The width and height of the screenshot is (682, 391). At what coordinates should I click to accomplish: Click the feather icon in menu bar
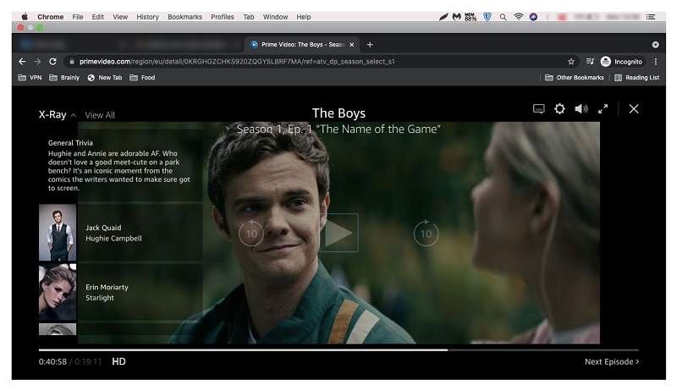click(x=443, y=17)
